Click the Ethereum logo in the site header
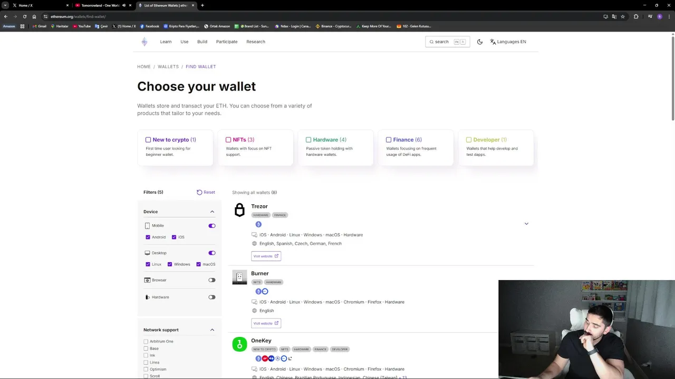Screen dimensions: 675x379 (144, 42)
